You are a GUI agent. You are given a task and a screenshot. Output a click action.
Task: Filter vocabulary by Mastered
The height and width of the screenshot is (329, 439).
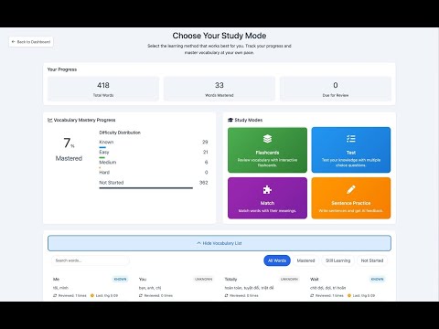click(x=305, y=260)
